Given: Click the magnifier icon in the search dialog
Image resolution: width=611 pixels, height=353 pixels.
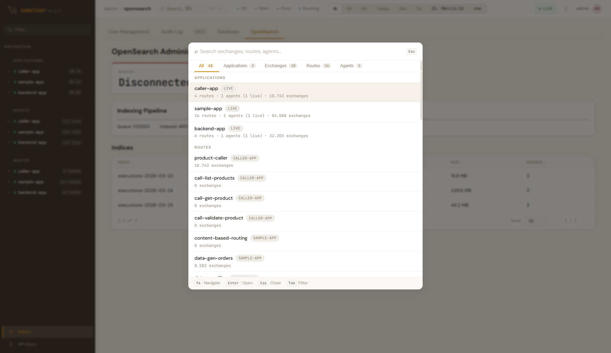Looking at the screenshot, I should coord(196,52).
